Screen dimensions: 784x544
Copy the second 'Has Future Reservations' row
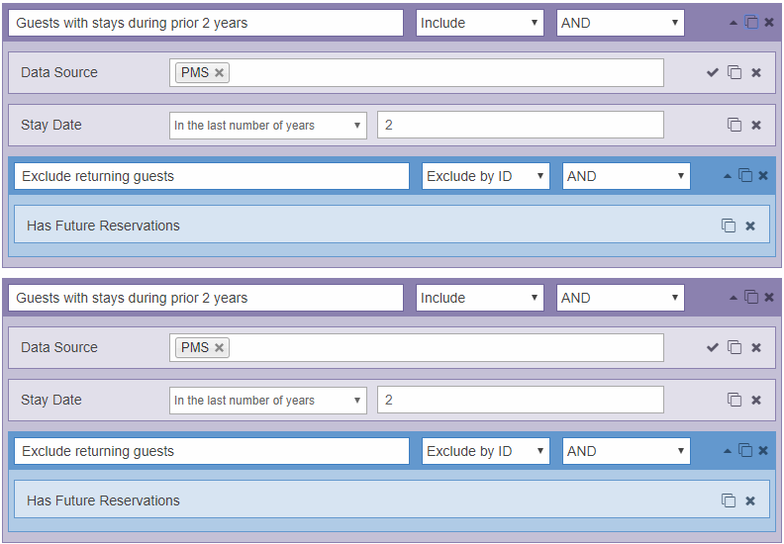[x=729, y=500]
